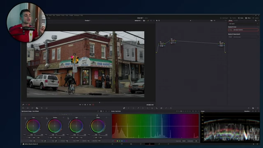263x148 pixels.
Task: Open the Clip node graph dropdown
Action: coord(212,21)
